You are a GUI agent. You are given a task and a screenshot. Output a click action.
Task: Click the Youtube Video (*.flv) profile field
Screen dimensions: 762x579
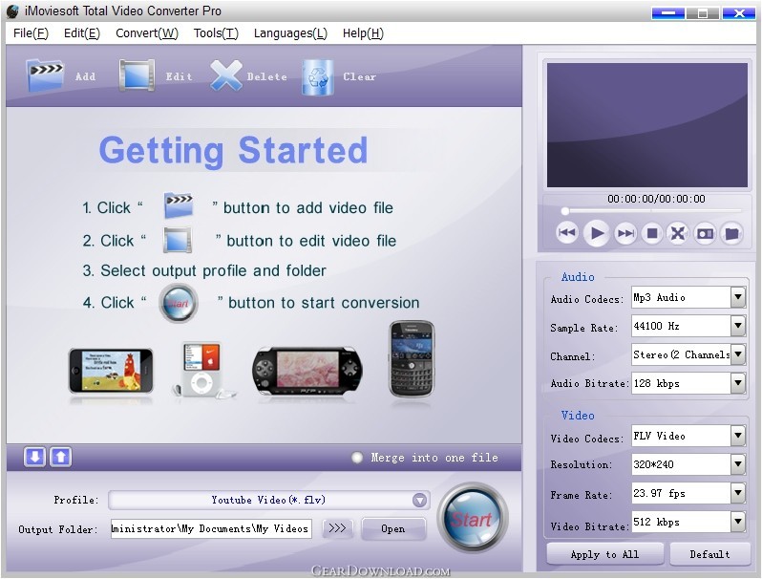268,500
